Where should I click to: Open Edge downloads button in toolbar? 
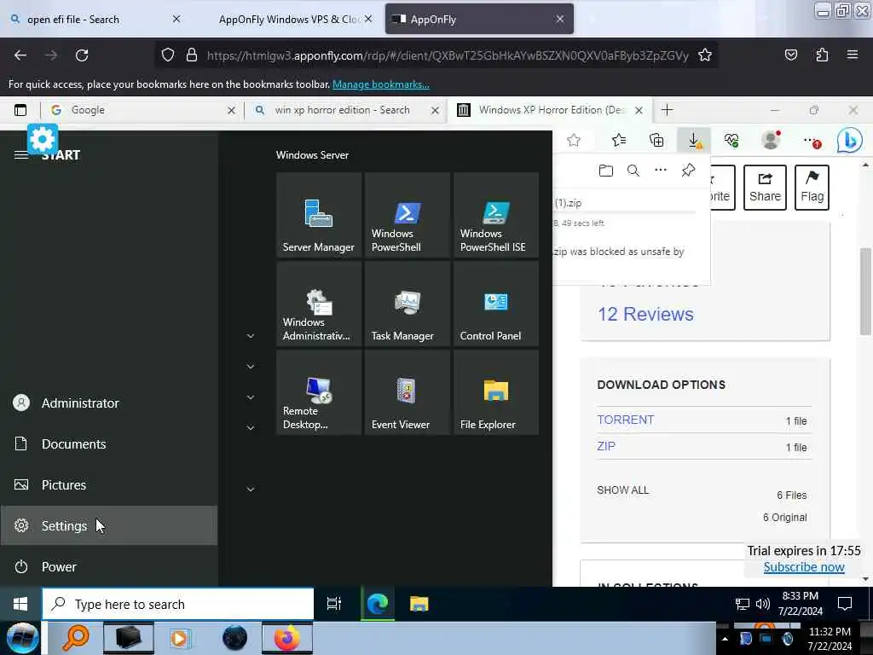(694, 141)
